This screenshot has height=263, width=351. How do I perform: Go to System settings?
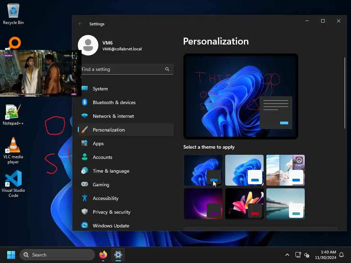click(126, 89)
